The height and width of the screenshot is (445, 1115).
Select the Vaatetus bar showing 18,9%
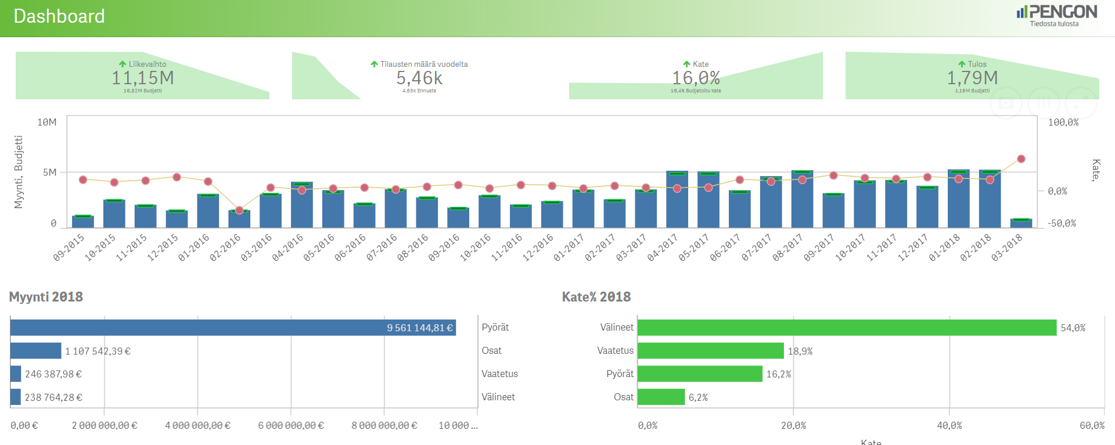[x=710, y=351]
